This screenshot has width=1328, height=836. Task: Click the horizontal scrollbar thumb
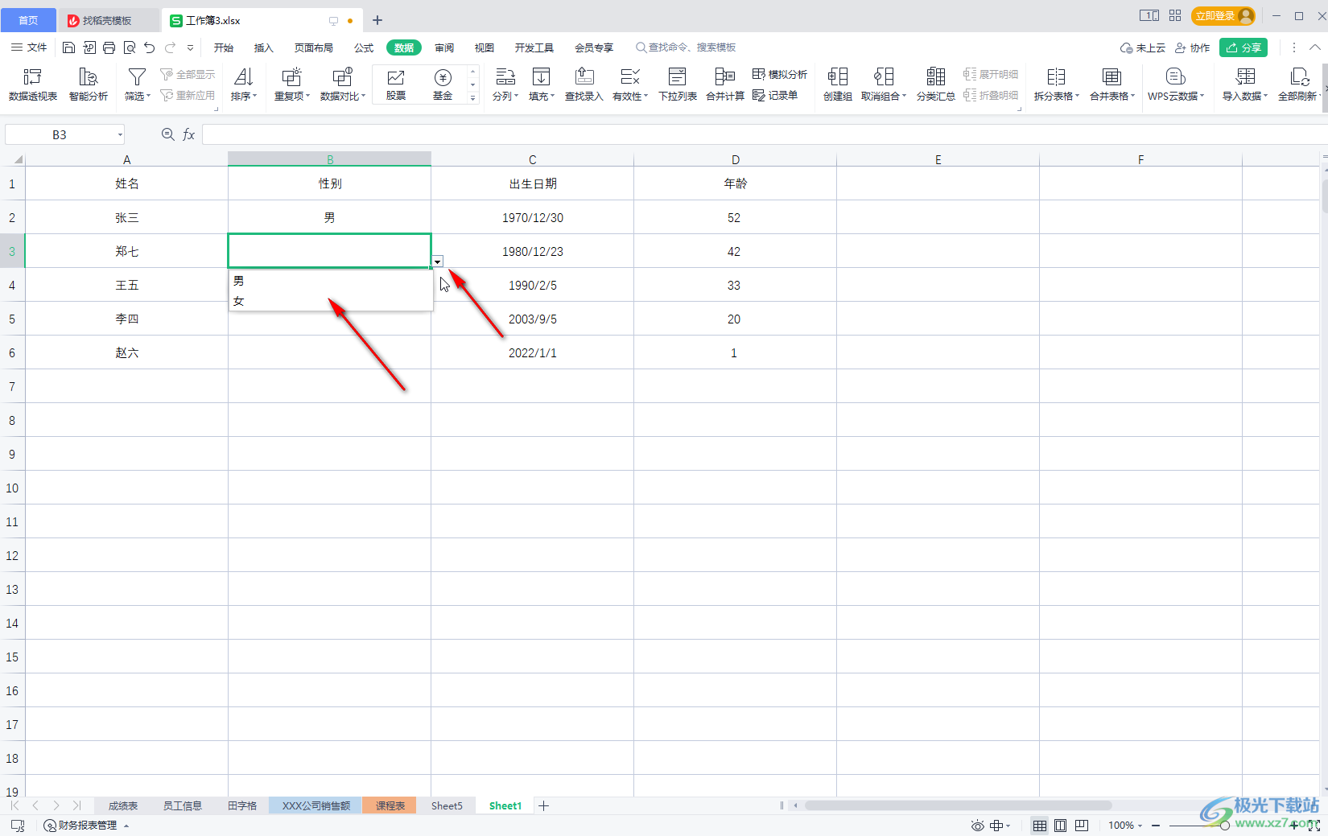point(958,805)
